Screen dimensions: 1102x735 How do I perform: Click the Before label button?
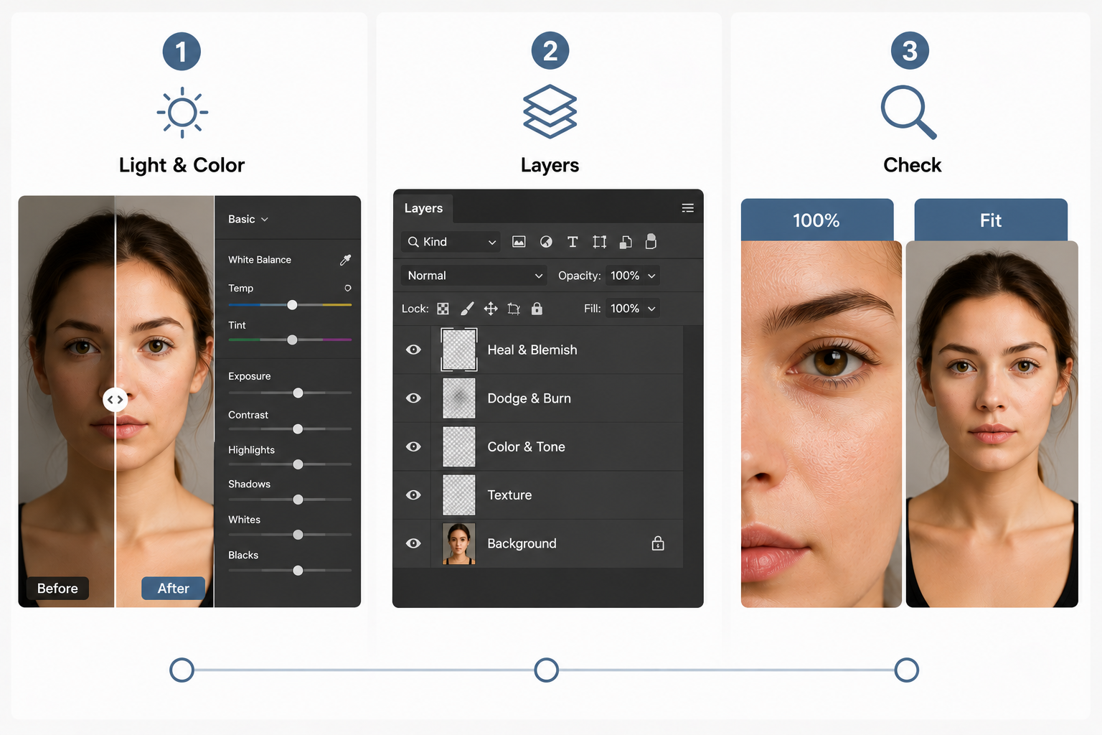(57, 589)
